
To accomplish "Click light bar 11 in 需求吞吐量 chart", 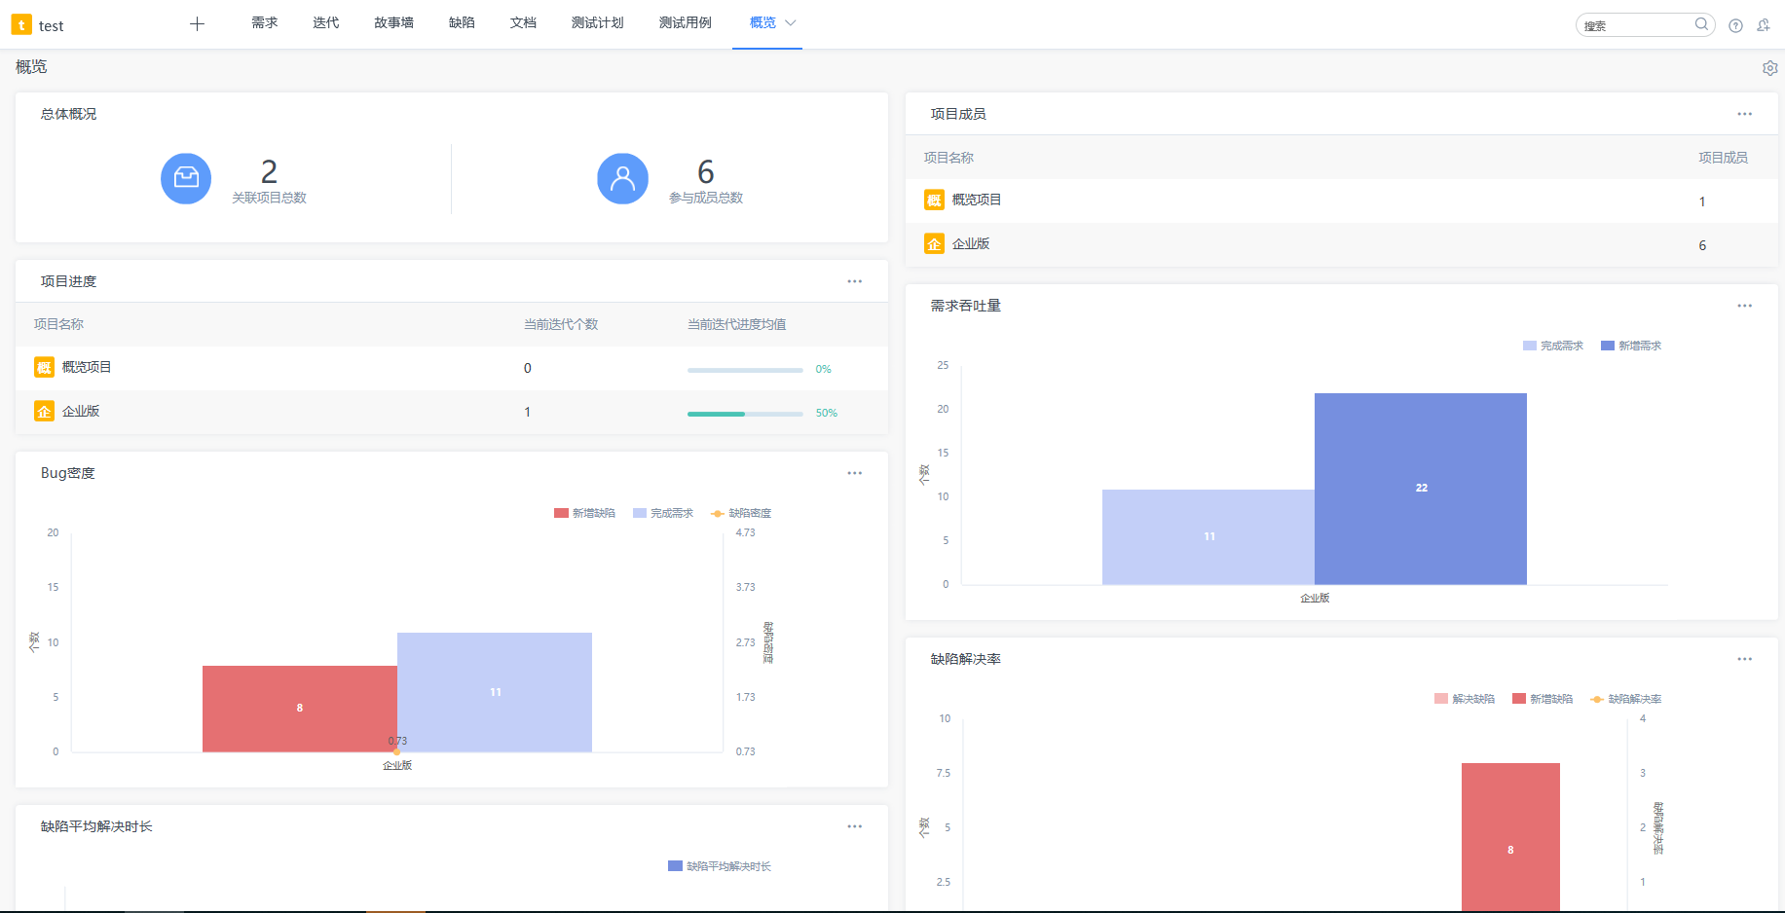I will 1209,537.
